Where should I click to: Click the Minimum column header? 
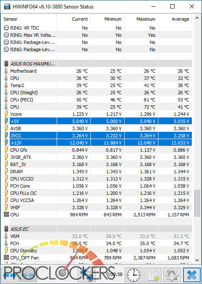coord(107,19)
